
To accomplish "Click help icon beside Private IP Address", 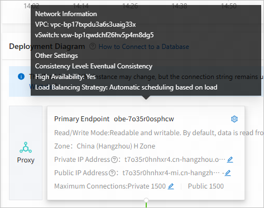I will click(114, 160).
